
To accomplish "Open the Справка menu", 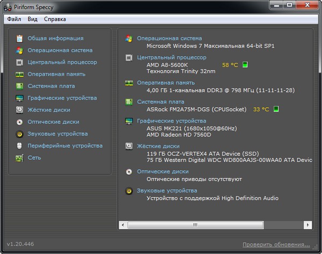I will (55, 19).
